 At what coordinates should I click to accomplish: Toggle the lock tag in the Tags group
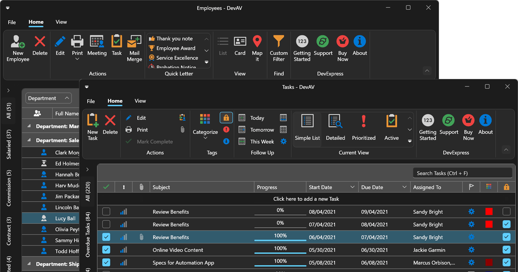point(226,117)
